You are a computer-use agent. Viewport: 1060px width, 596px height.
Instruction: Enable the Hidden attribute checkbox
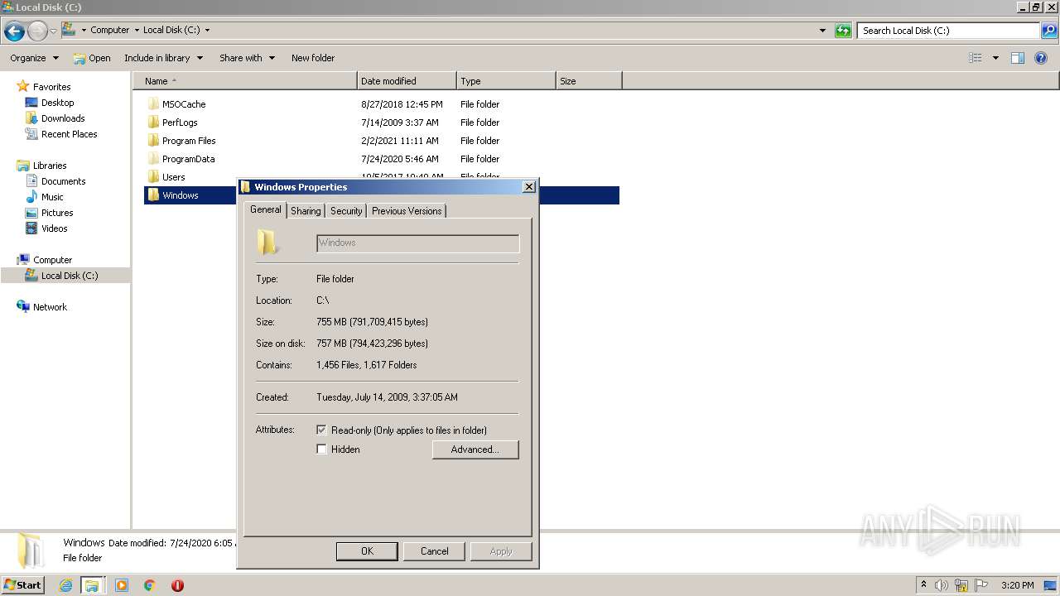coord(322,449)
